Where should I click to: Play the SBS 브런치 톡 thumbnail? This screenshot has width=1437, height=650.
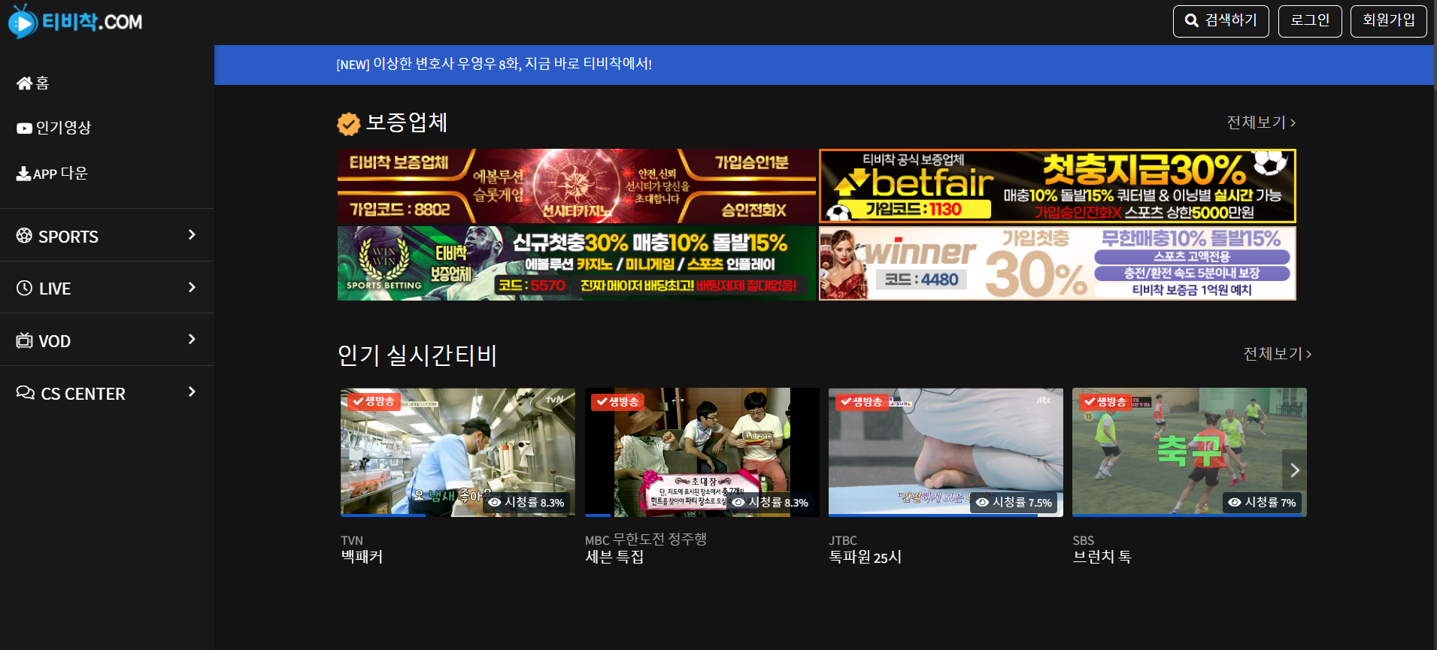pyautogui.click(x=1190, y=452)
